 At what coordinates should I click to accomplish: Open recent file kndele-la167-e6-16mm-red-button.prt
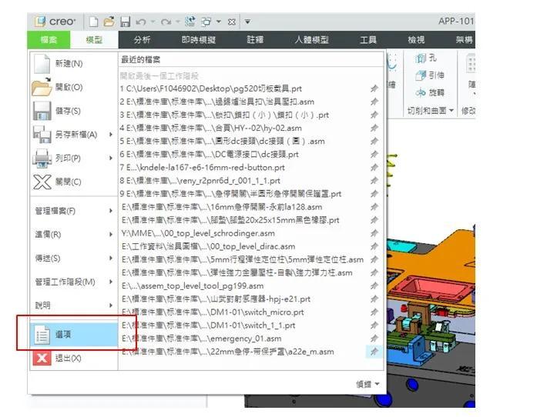[203, 168]
